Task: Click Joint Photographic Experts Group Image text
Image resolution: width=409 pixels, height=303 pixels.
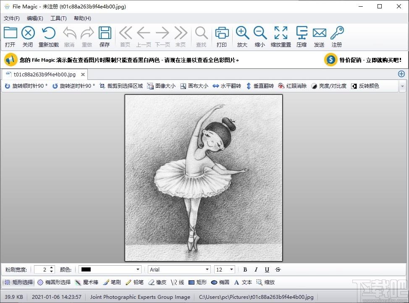Action: pyautogui.click(x=140, y=297)
